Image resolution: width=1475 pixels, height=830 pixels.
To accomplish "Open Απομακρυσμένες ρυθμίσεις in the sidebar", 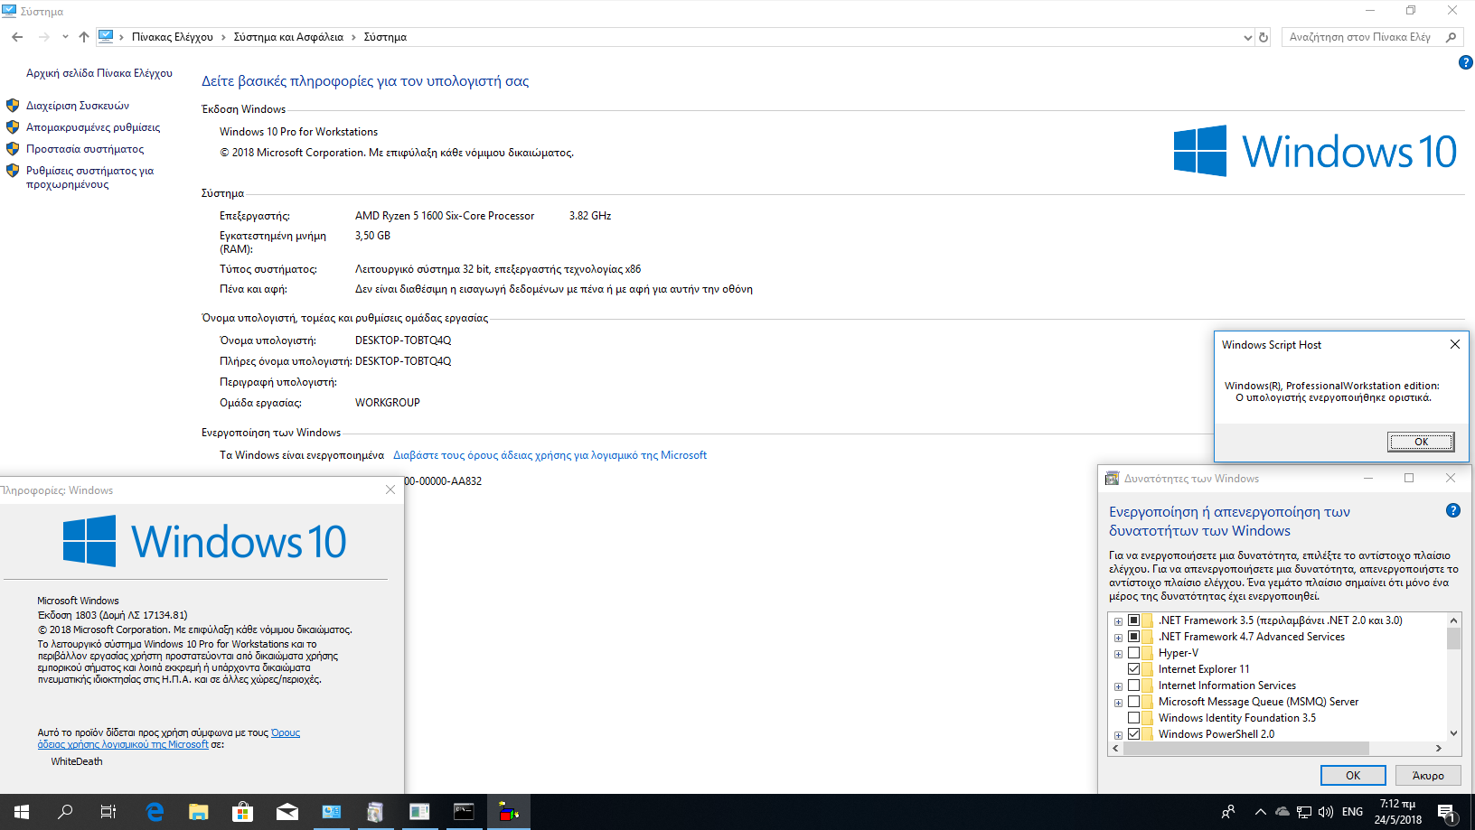I will pyautogui.click(x=93, y=127).
